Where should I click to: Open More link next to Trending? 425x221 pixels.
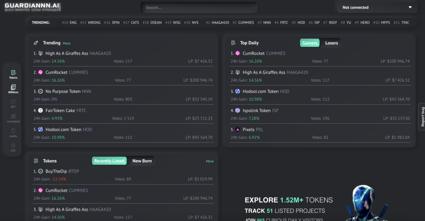(66, 43)
